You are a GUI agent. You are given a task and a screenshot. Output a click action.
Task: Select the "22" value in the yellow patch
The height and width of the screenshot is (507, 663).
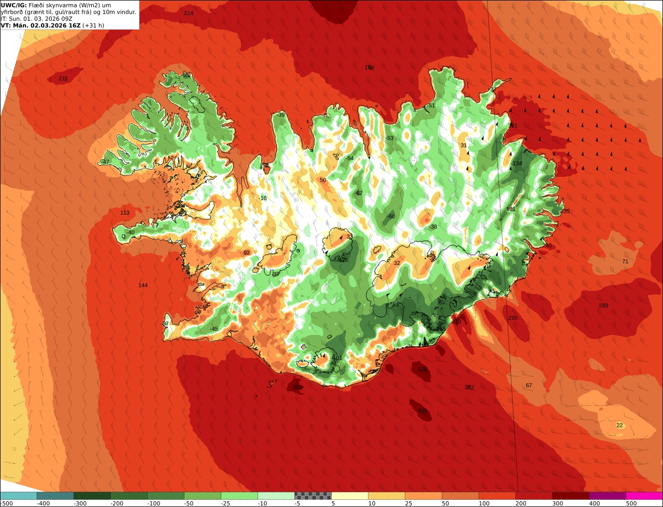619,426
